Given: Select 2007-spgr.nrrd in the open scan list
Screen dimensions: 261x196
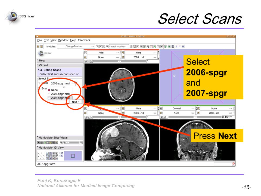Looking at the screenshot, I should click(60, 98).
